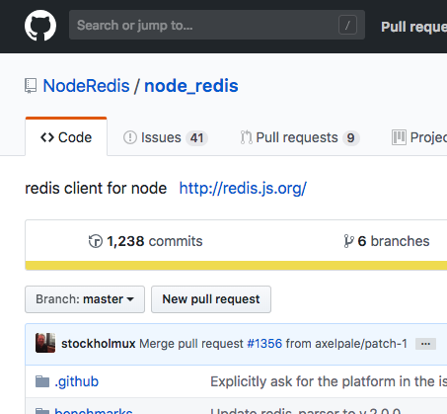This screenshot has width=447, height=414.
Task: Open the benchmarks folder
Action: (x=94, y=411)
